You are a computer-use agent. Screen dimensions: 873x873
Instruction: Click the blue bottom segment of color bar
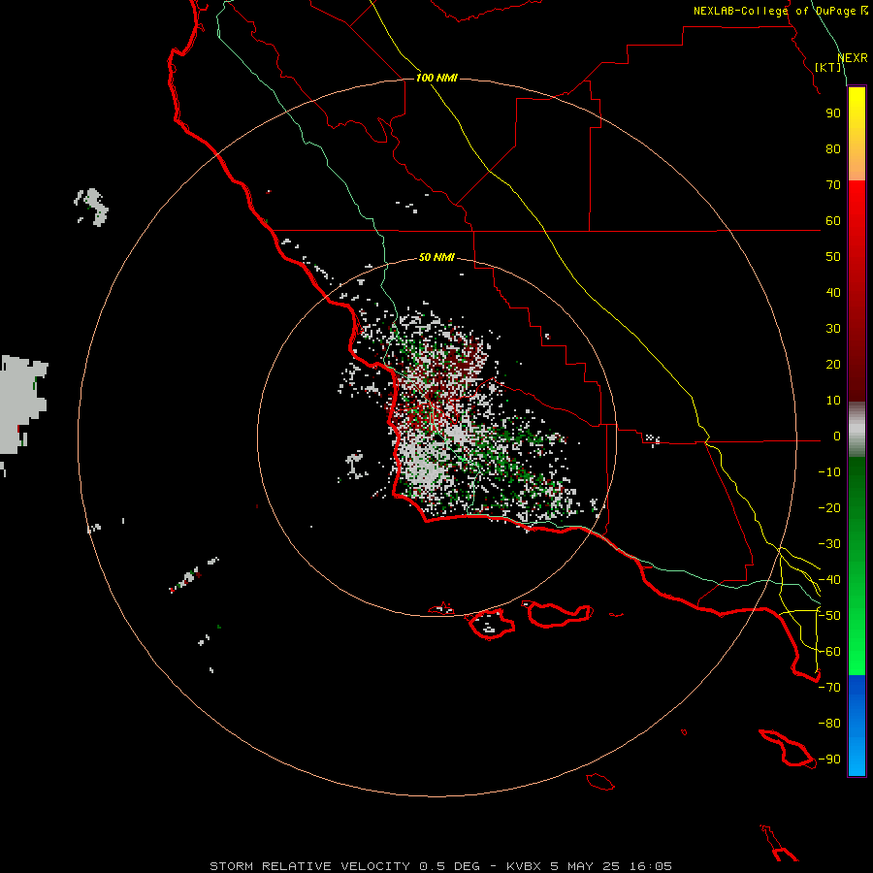pos(857,726)
